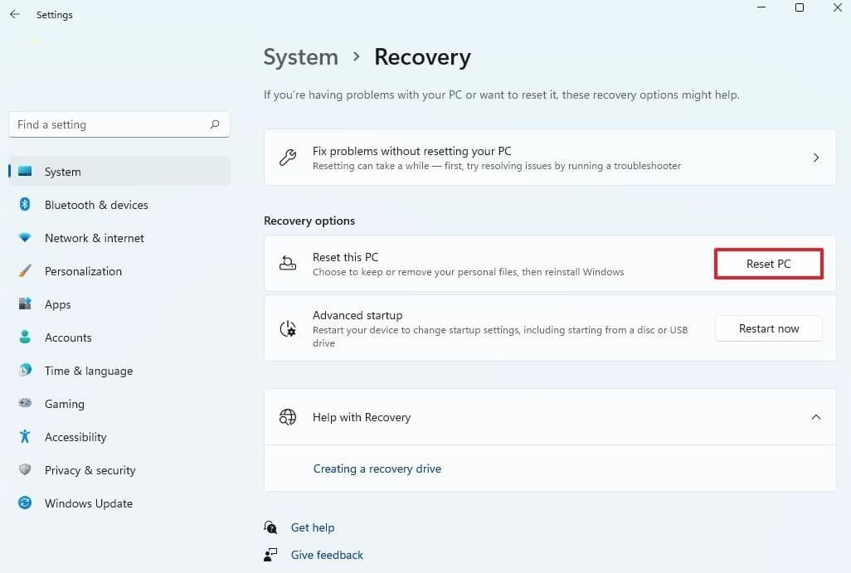The height and width of the screenshot is (573, 851).
Task: Click the Restart now button
Action: 768,328
